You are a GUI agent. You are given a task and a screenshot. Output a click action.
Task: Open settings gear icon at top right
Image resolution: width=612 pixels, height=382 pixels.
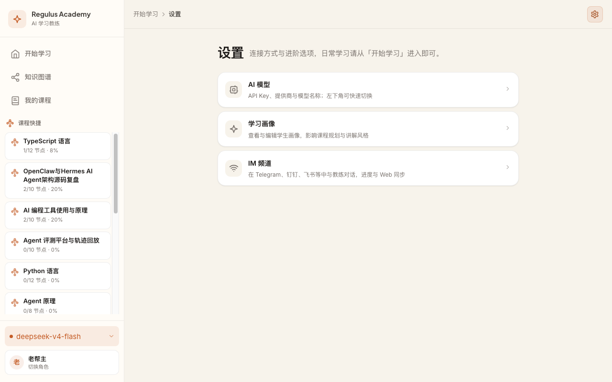click(x=595, y=14)
